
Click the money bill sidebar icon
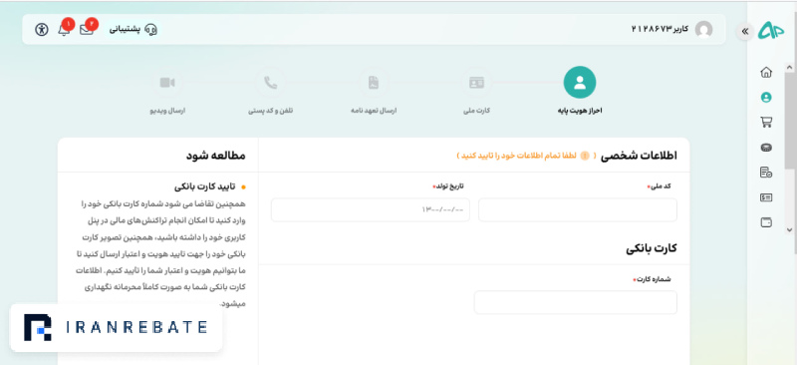click(766, 197)
